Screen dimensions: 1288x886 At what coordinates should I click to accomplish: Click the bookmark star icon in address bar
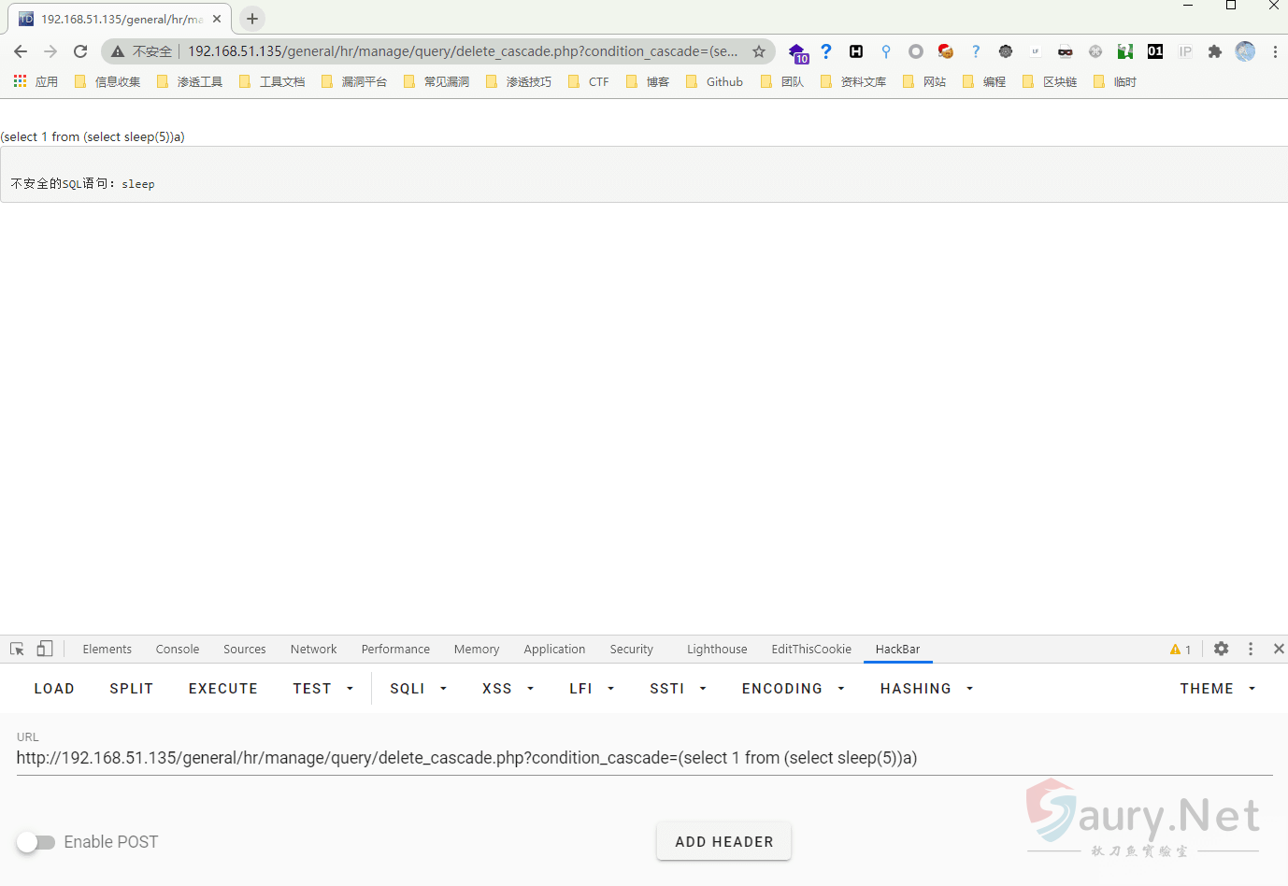pos(759,51)
